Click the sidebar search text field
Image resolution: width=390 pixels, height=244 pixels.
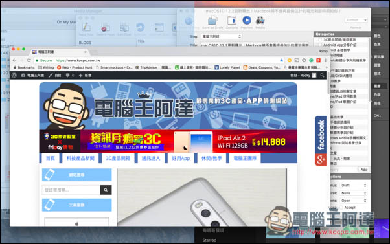pyautogui.click(x=71, y=190)
